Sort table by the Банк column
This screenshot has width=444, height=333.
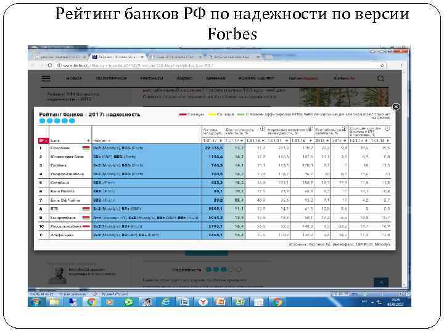pos(70,141)
